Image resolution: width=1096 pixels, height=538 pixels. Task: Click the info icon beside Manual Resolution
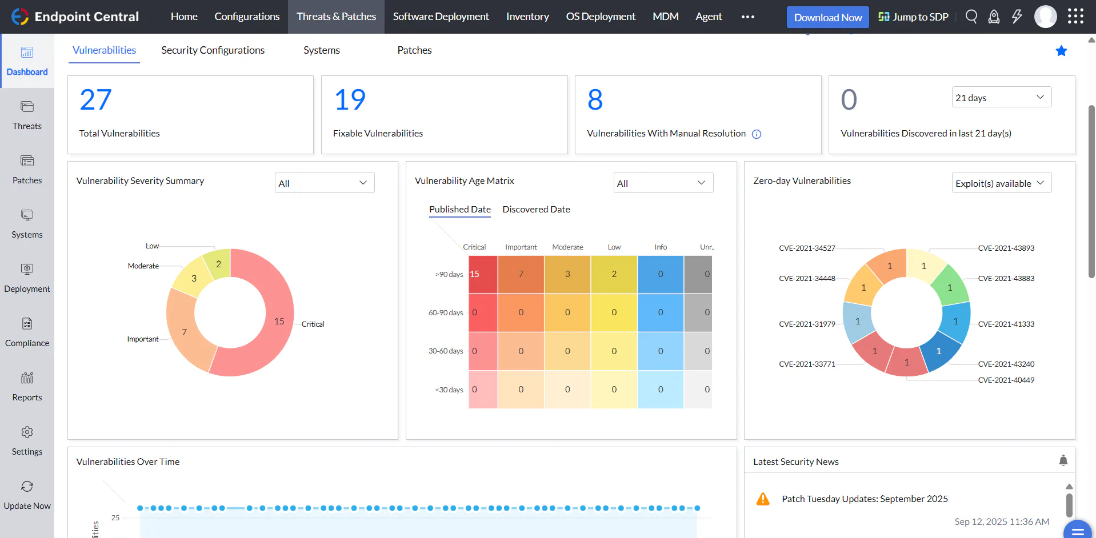[756, 134]
